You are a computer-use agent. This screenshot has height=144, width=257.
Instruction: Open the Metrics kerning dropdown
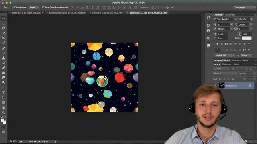231,29
